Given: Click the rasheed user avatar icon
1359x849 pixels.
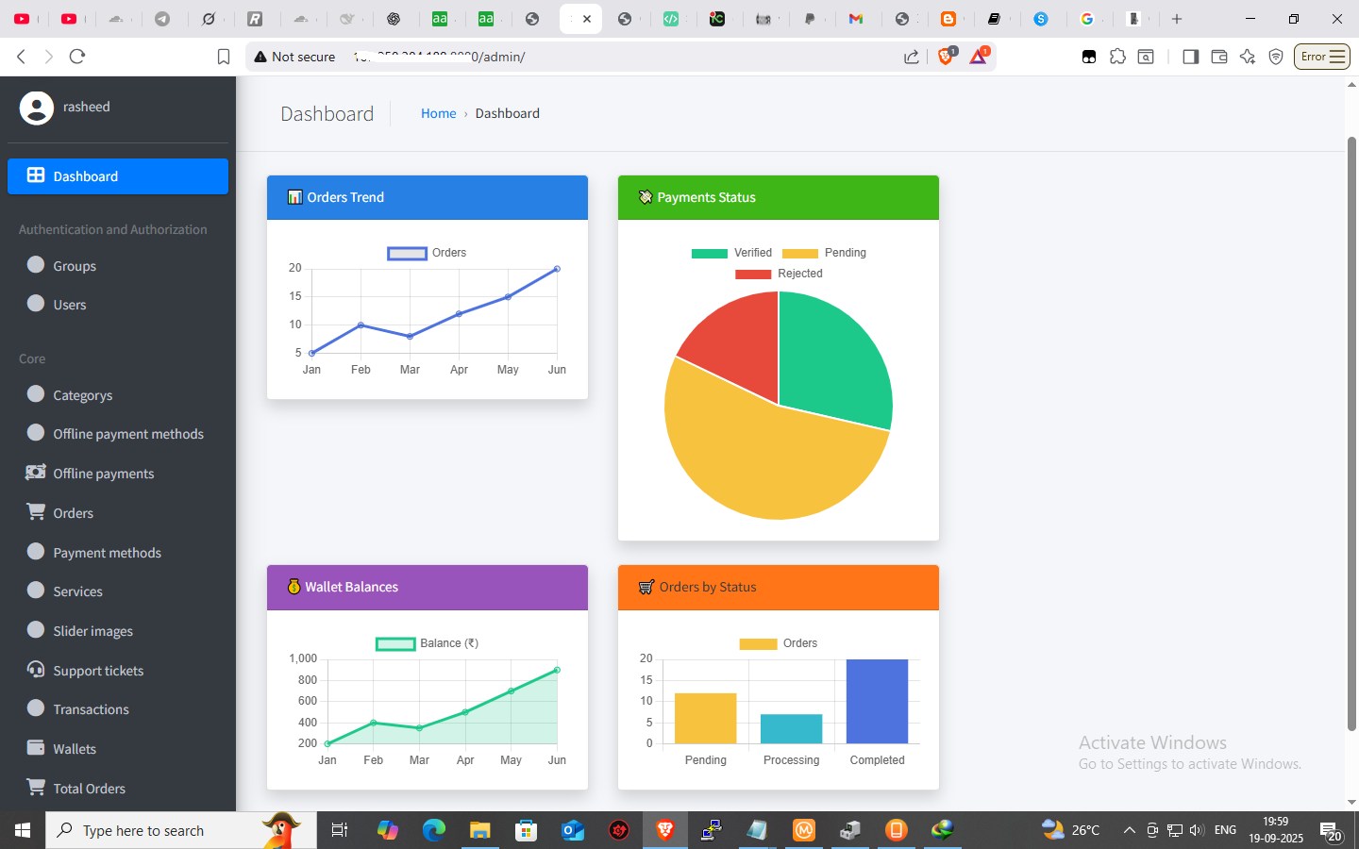Looking at the screenshot, I should tap(37, 108).
